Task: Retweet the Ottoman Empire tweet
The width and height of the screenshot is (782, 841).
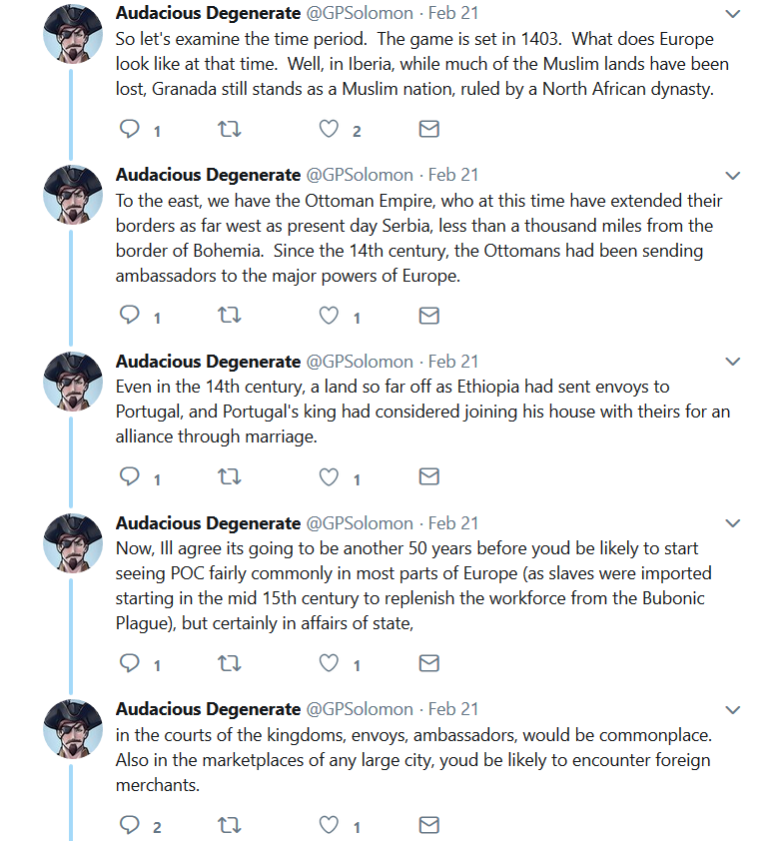Action: 229,316
